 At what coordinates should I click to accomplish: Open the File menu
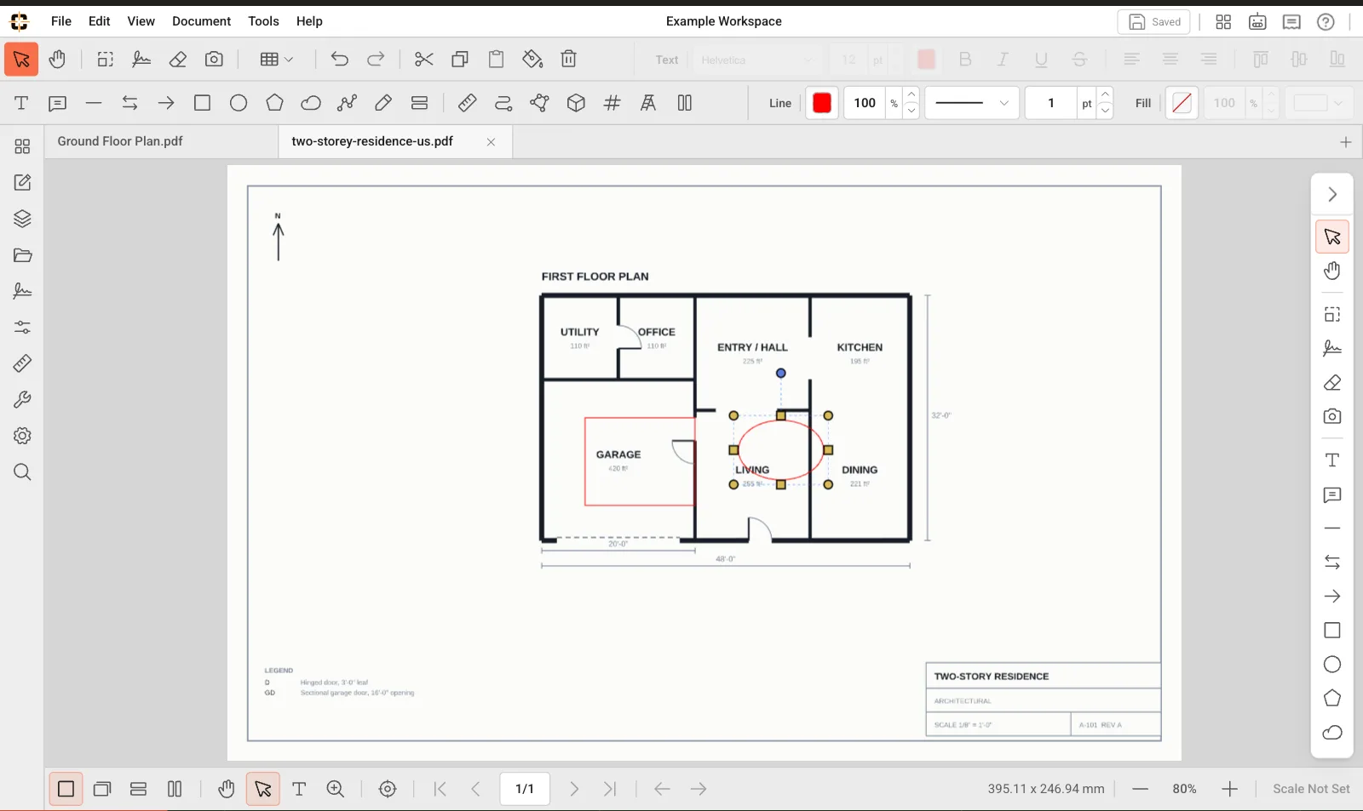(61, 21)
